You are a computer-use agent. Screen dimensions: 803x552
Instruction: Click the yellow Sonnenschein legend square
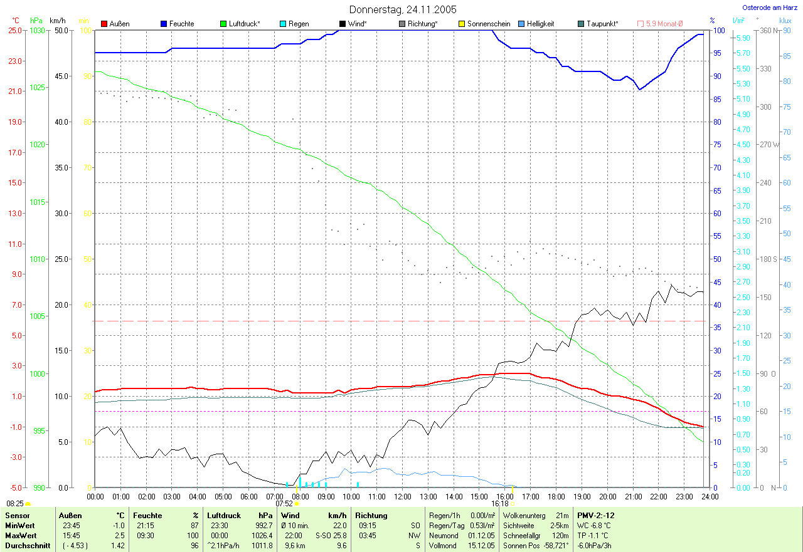(461, 24)
